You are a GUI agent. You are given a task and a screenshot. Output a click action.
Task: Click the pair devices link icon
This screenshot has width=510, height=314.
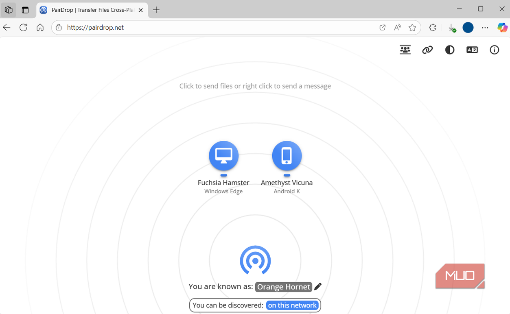pos(427,50)
